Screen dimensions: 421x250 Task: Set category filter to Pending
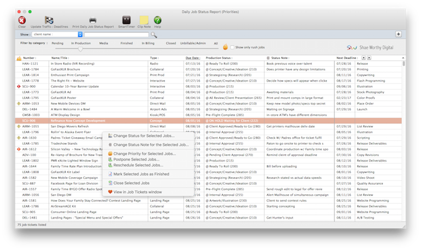[57, 43]
